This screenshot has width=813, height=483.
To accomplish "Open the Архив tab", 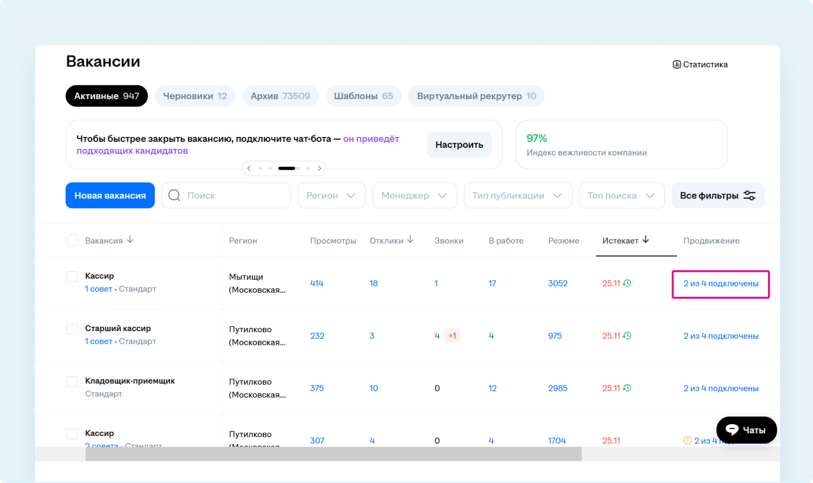I will (x=280, y=96).
